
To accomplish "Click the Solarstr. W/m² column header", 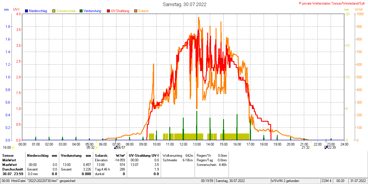I will tap(110, 155).
